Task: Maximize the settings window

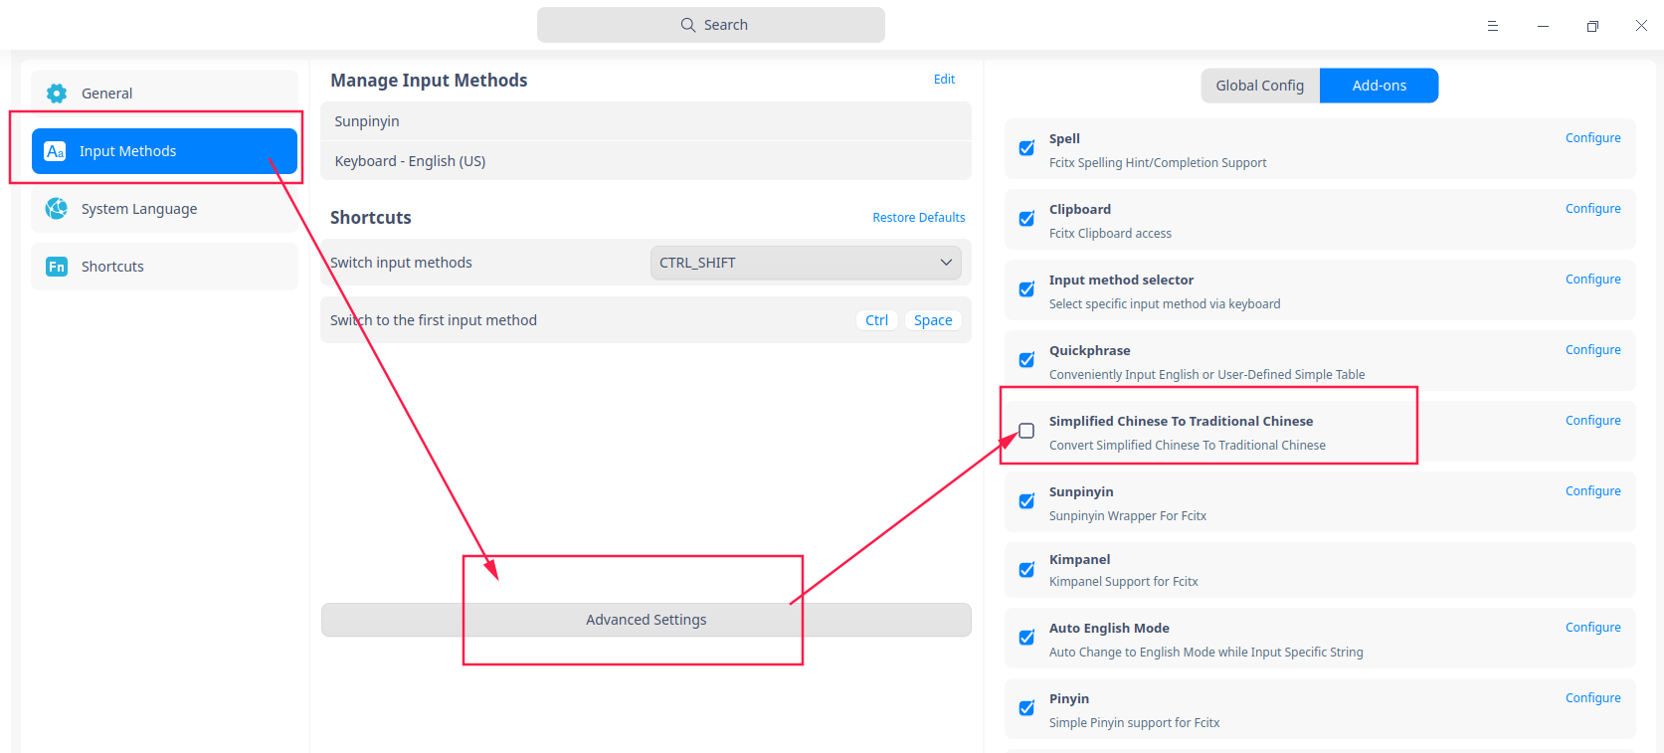Action: pyautogui.click(x=1592, y=26)
